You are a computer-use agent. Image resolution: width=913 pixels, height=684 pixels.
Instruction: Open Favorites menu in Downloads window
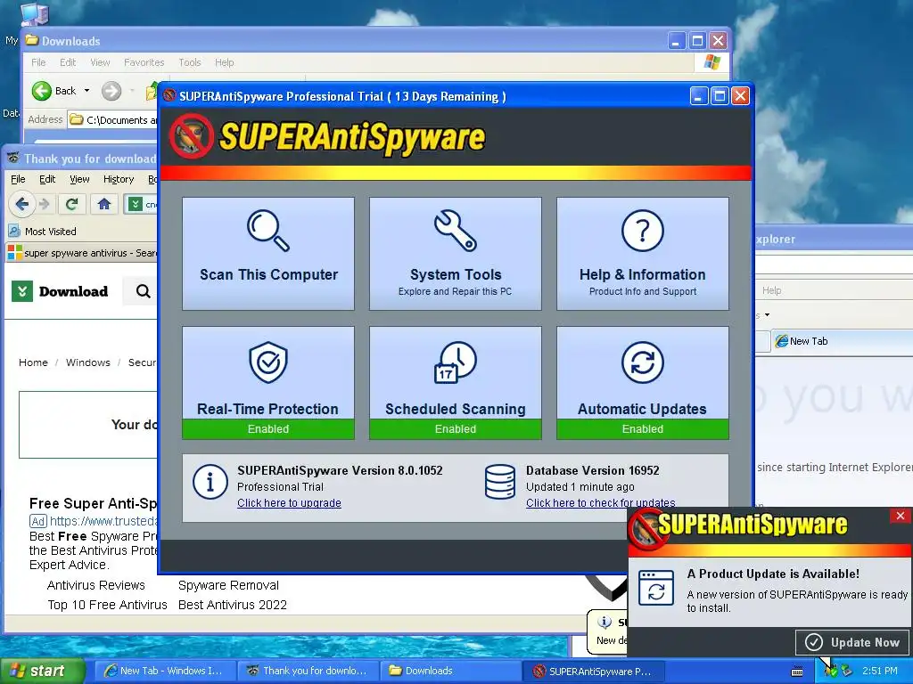click(144, 62)
